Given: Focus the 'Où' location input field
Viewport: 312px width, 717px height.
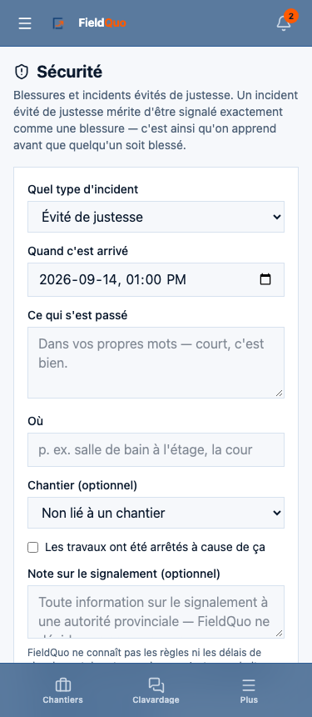Looking at the screenshot, I should point(156,450).
